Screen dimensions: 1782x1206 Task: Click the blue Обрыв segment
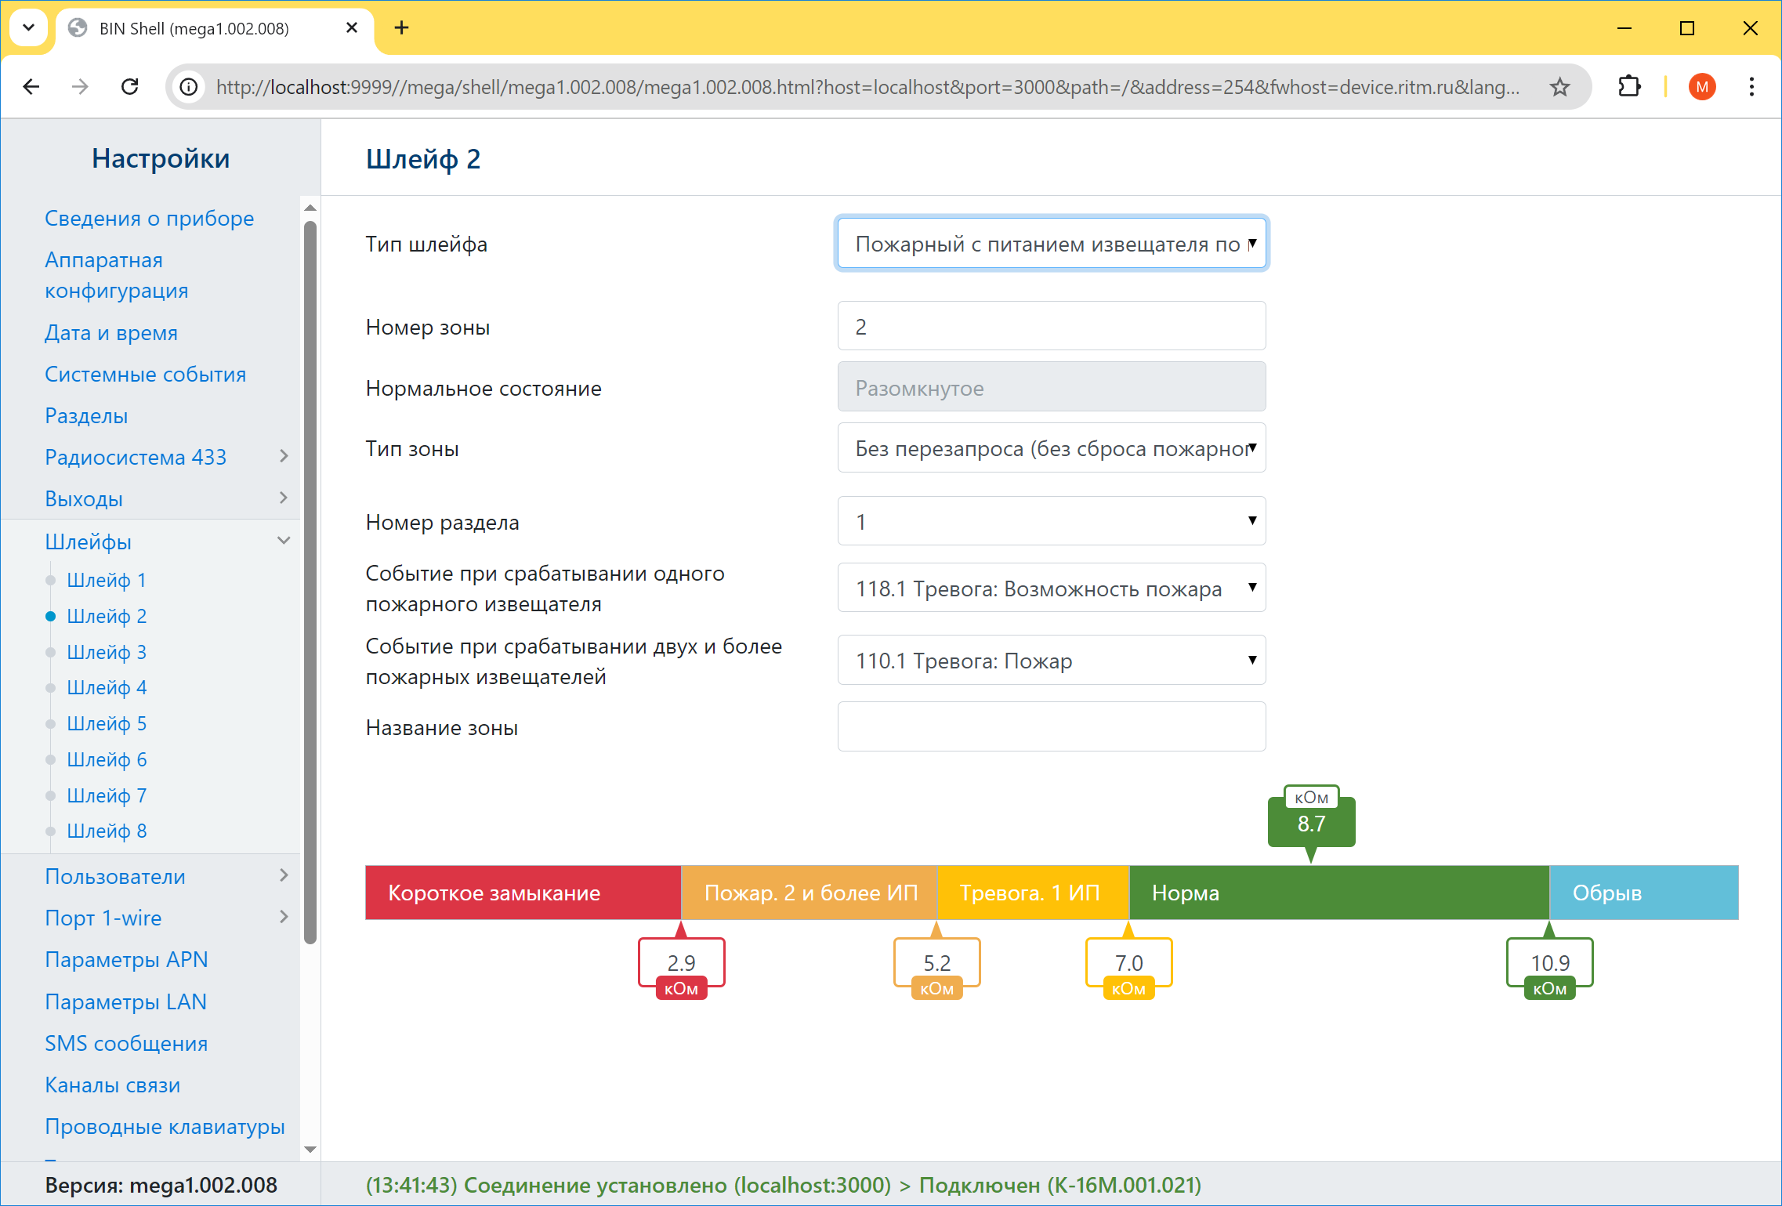(x=1644, y=893)
